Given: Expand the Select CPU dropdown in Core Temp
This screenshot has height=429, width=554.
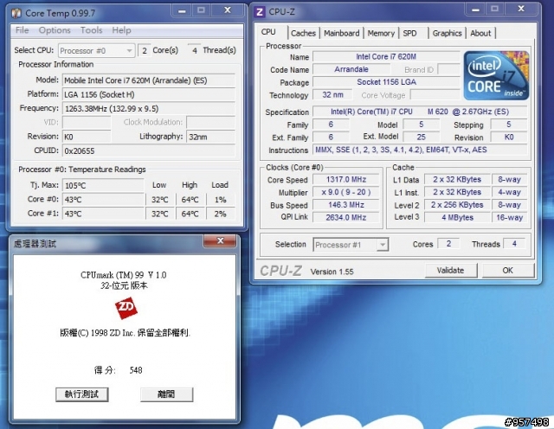Looking at the screenshot, I should (x=96, y=50).
